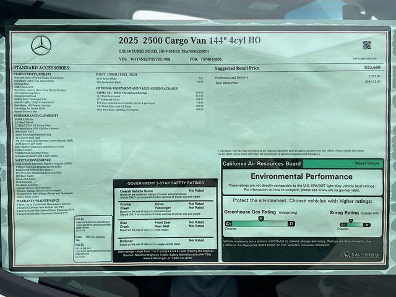The image size is (396, 297).
Task: Click the WWW.MBVANS.COM web address
Action: [364, 58]
